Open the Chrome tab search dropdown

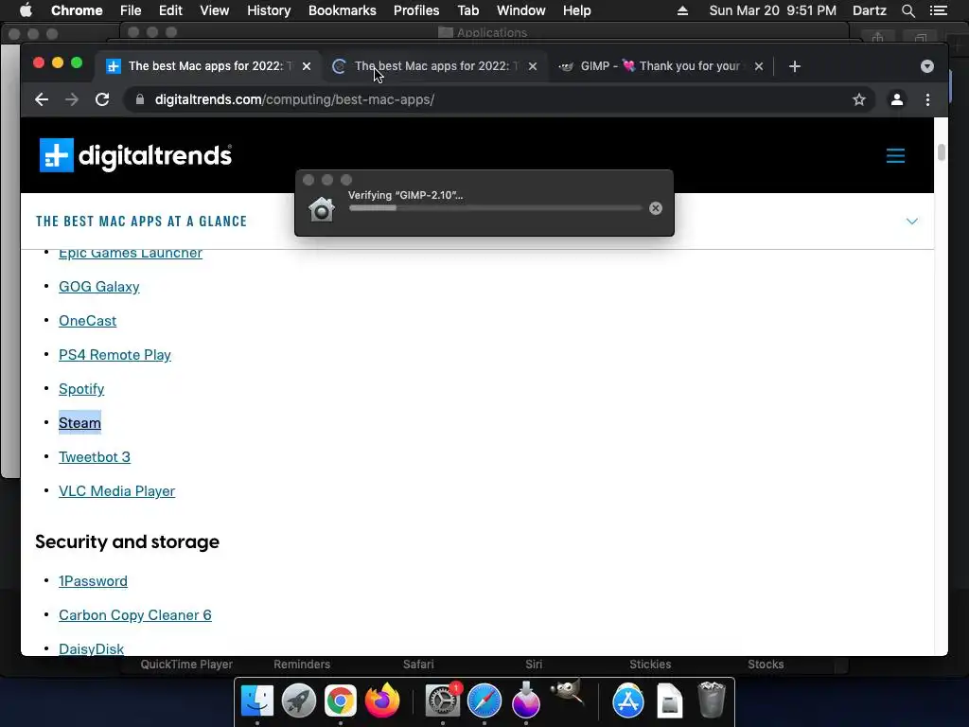927,66
